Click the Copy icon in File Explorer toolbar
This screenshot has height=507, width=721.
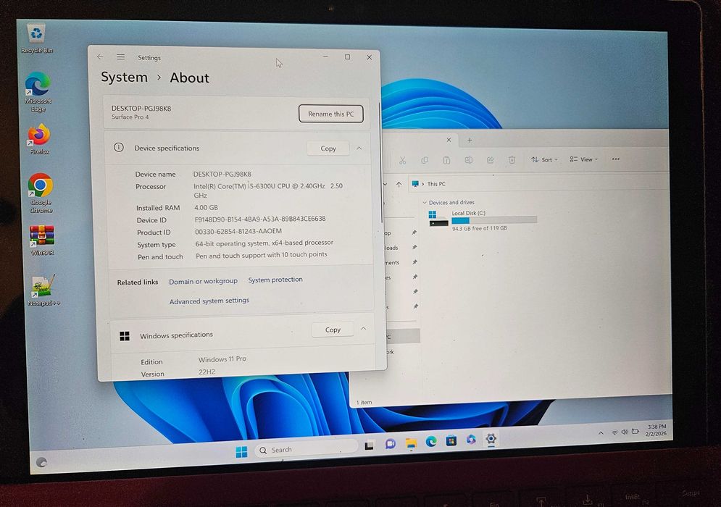(425, 160)
